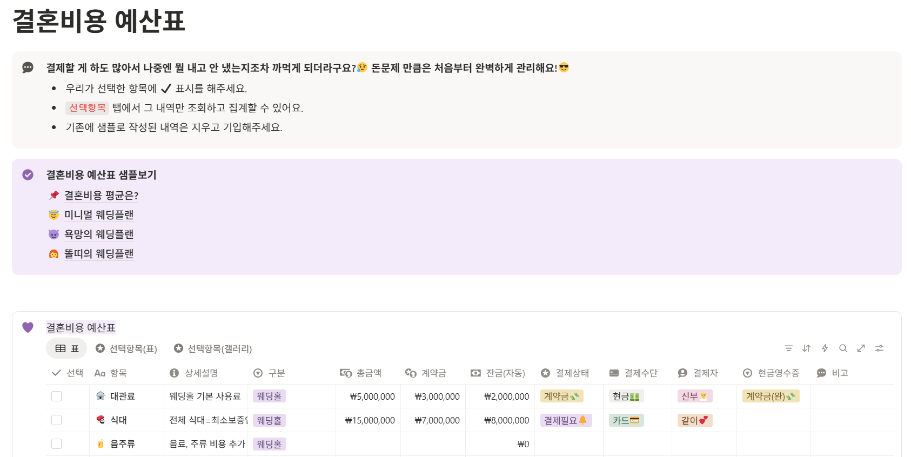Open automations lightning bolt icon
Viewport: 911px width, 457px height.
[825, 348]
